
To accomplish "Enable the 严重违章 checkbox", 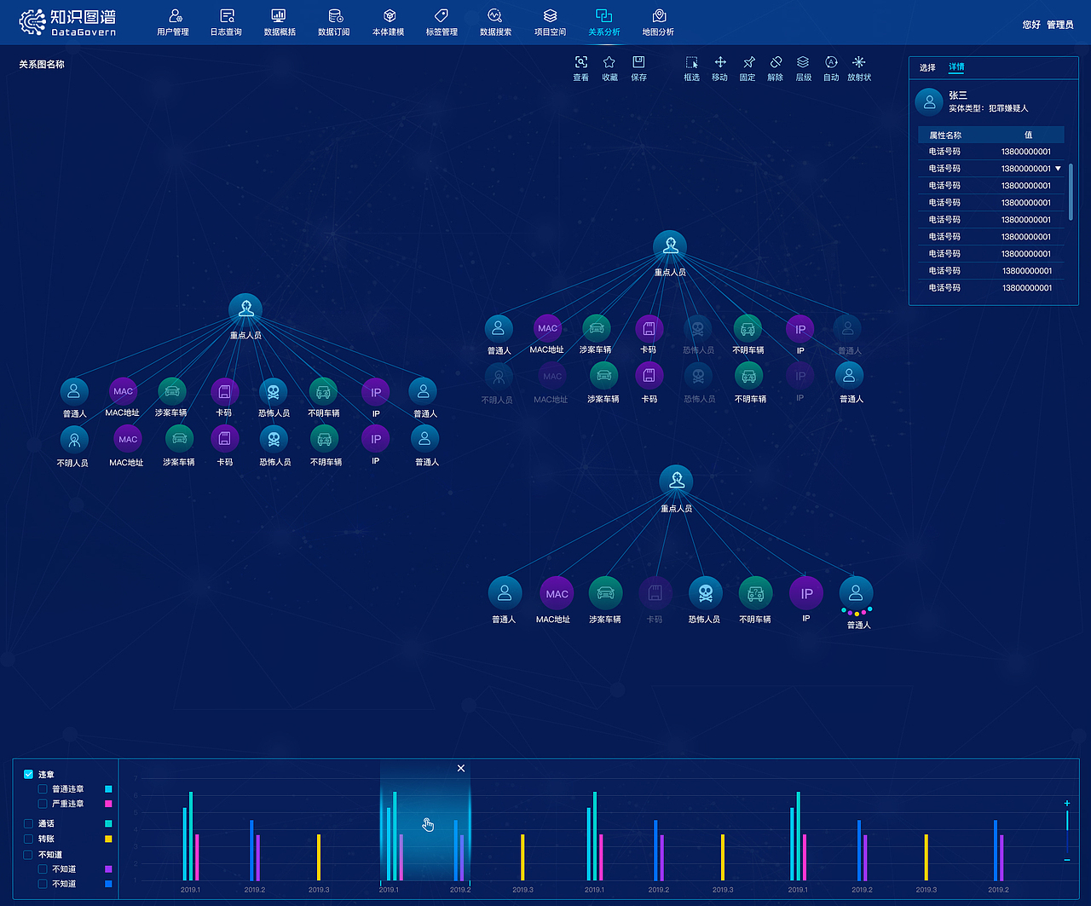I will (x=43, y=804).
